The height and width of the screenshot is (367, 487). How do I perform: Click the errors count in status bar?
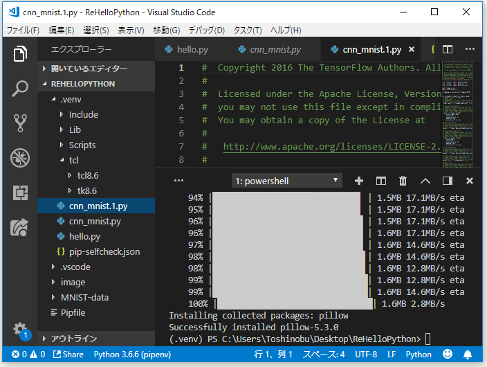pos(19,355)
